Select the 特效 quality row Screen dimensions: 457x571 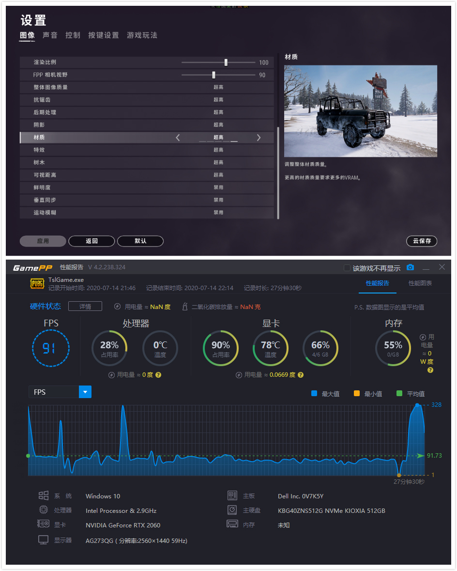[x=147, y=150]
